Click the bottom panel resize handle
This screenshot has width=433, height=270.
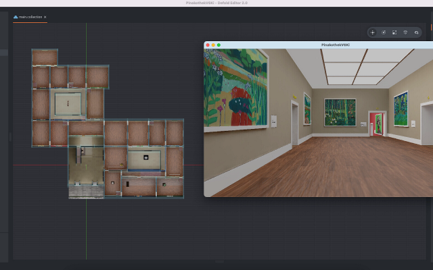219,261
